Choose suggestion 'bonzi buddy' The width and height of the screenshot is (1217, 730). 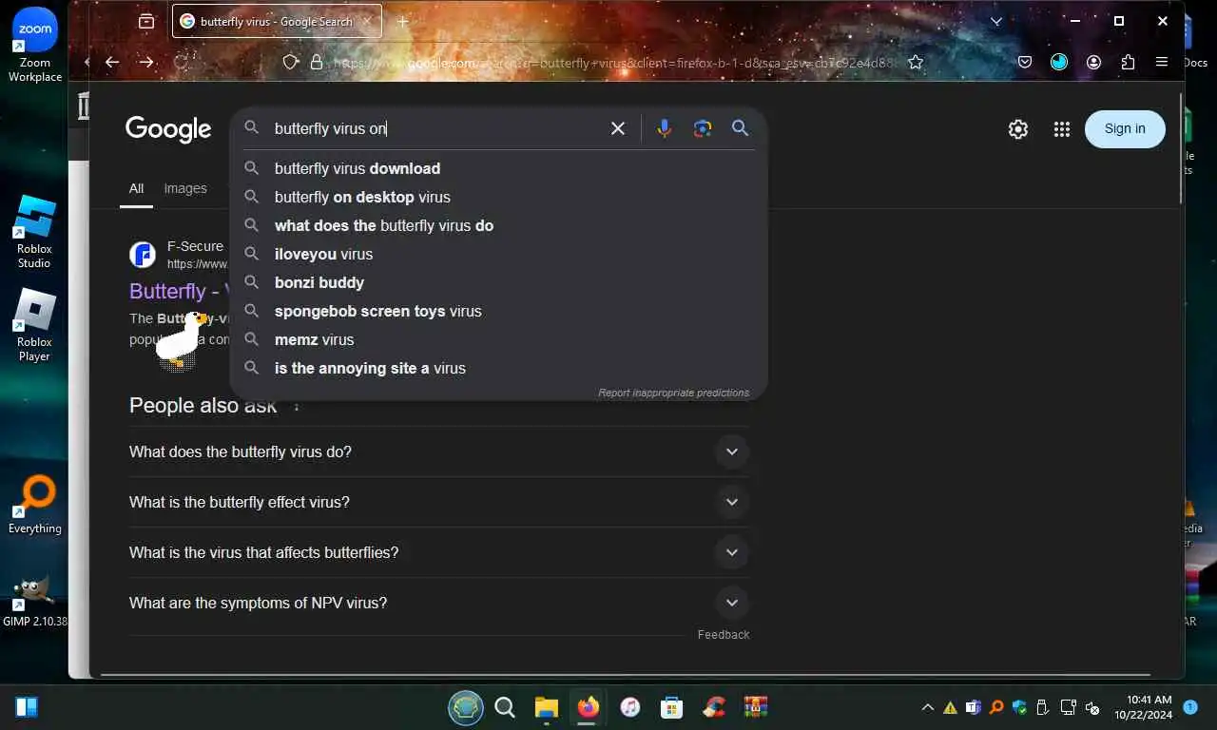(x=498, y=282)
